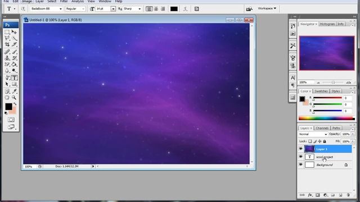
Task: Select the Rectangle shape tool
Action: pos(14,84)
